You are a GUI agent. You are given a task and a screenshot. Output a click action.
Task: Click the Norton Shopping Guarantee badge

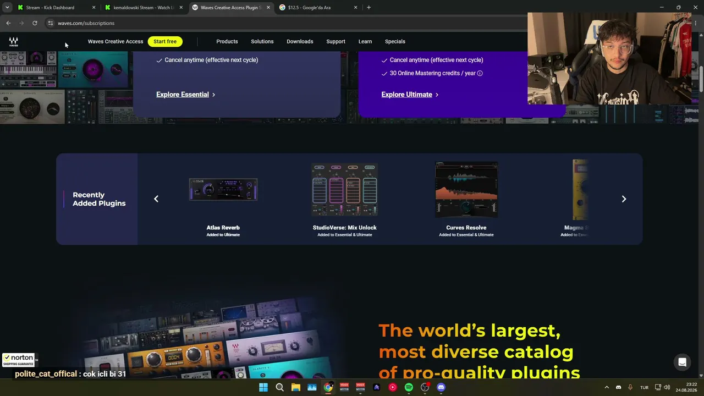[x=18, y=360]
